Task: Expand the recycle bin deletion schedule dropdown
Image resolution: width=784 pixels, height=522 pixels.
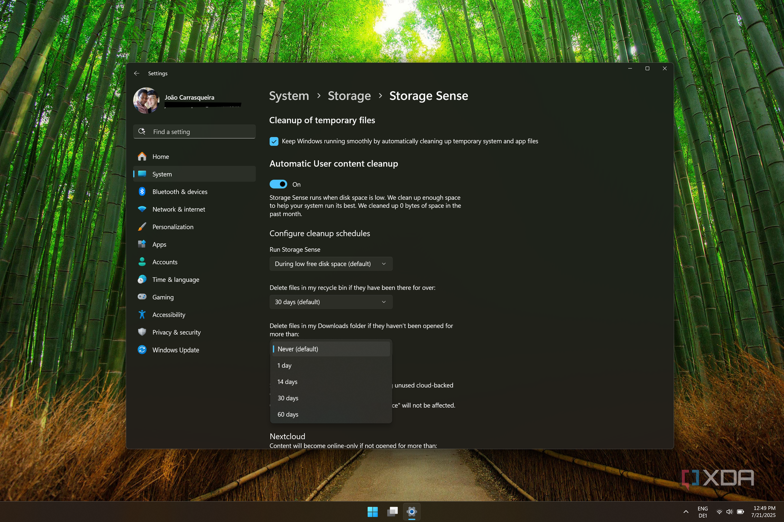Action: [331, 302]
